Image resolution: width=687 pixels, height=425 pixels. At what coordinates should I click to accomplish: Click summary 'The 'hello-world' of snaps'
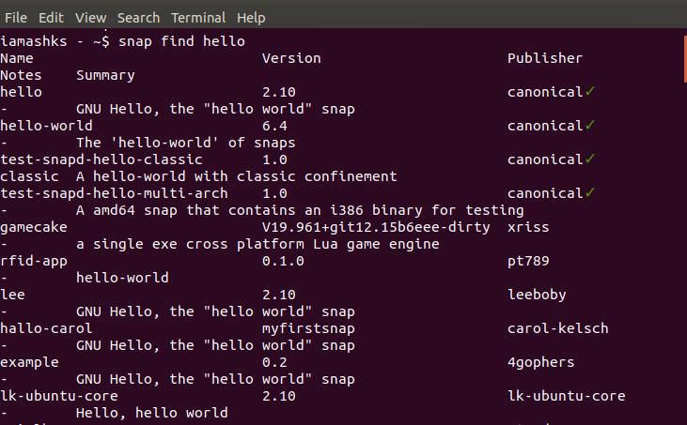click(x=186, y=143)
